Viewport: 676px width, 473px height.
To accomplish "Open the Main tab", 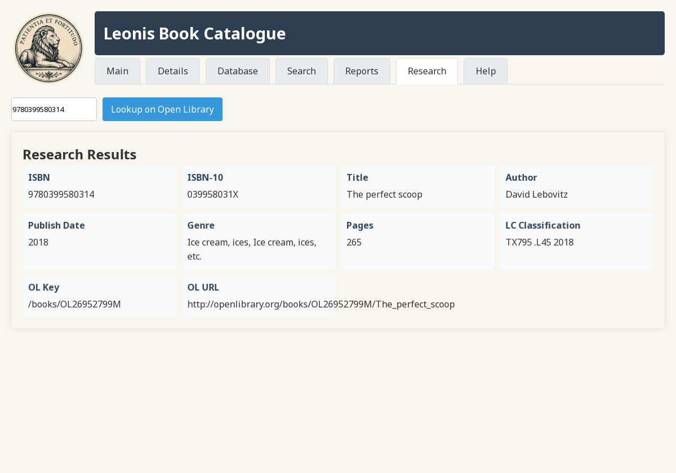I will [x=117, y=71].
